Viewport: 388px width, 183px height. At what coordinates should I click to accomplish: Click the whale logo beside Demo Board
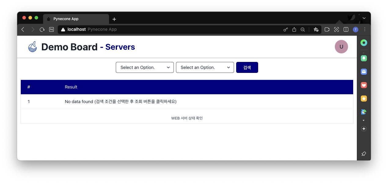tap(32, 47)
